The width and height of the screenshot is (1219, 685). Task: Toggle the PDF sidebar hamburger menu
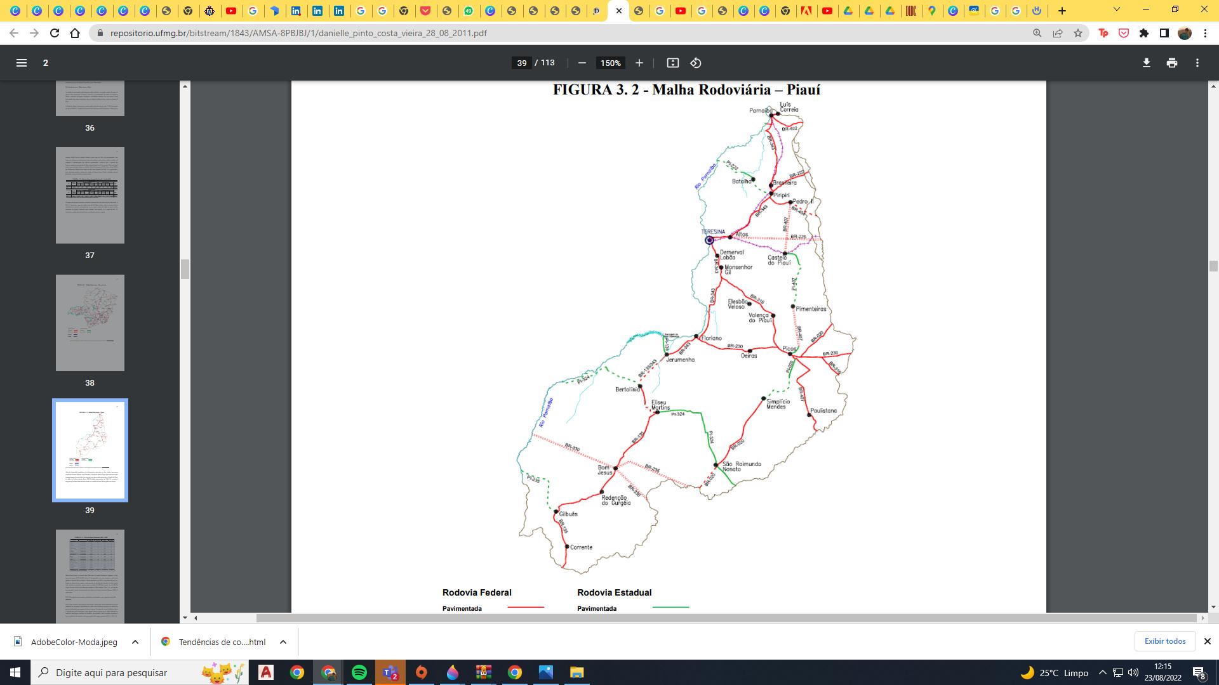point(22,63)
